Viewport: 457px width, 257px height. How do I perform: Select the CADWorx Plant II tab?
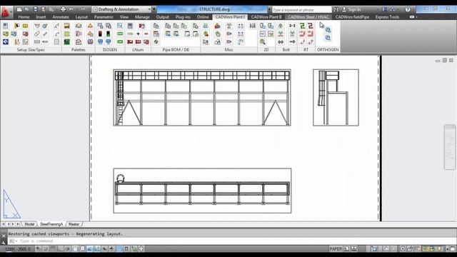pos(266,17)
